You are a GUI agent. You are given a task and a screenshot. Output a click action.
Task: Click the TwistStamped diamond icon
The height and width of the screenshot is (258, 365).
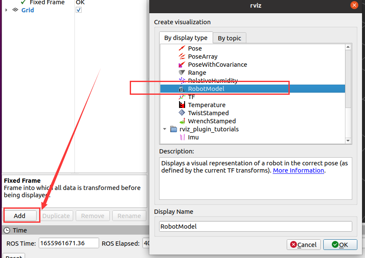(182, 113)
